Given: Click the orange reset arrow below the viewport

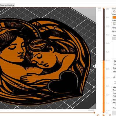Looking at the screenshot, I should pos(97,115).
